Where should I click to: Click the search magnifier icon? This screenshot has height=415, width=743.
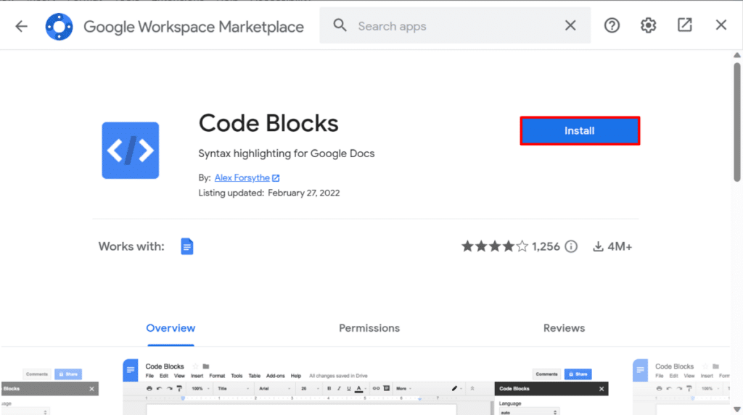tap(340, 25)
